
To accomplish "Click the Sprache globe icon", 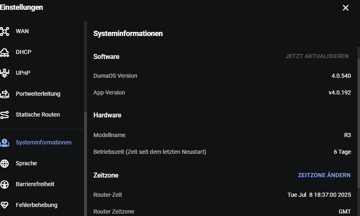I will pos(4,164).
